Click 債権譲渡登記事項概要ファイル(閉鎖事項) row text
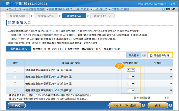 point(49,90)
